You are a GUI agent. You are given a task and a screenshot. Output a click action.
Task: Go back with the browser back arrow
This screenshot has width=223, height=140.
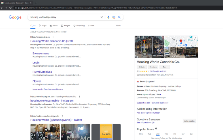point(2,8)
